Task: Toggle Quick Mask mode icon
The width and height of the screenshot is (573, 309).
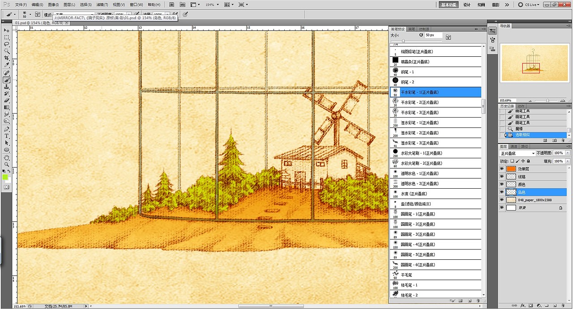Action: pyautogui.click(x=7, y=187)
